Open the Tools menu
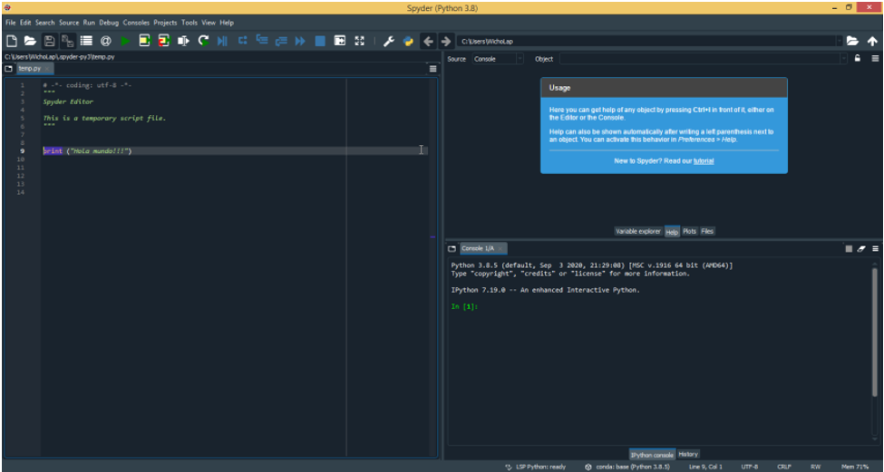 click(189, 23)
